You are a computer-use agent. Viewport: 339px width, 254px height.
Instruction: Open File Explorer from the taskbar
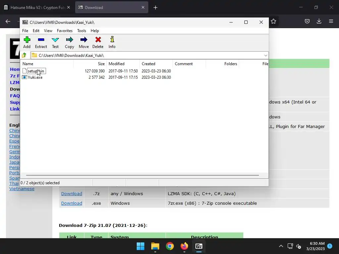coord(155,246)
